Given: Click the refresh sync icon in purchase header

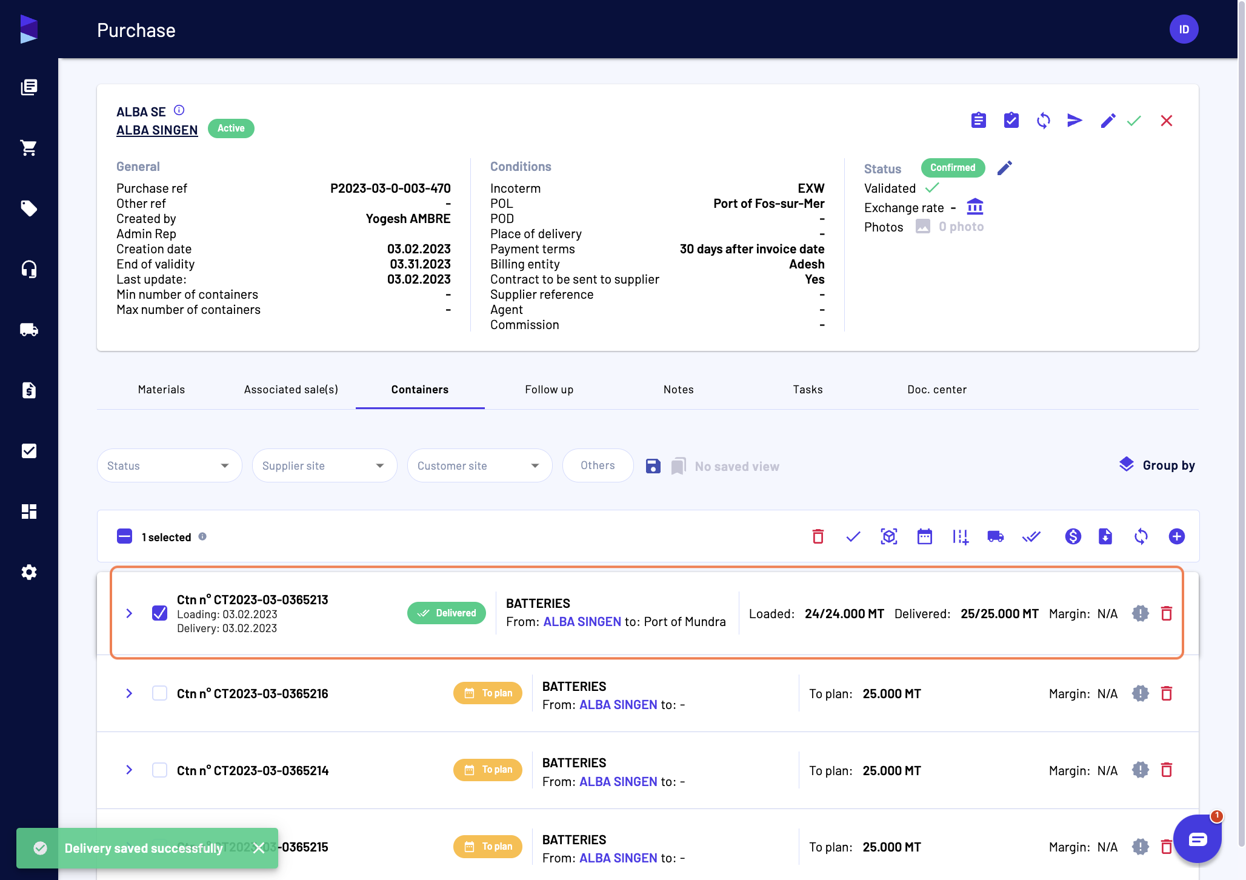Looking at the screenshot, I should (1043, 121).
